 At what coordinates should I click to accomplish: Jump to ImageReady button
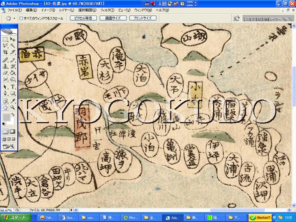[8, 146]
